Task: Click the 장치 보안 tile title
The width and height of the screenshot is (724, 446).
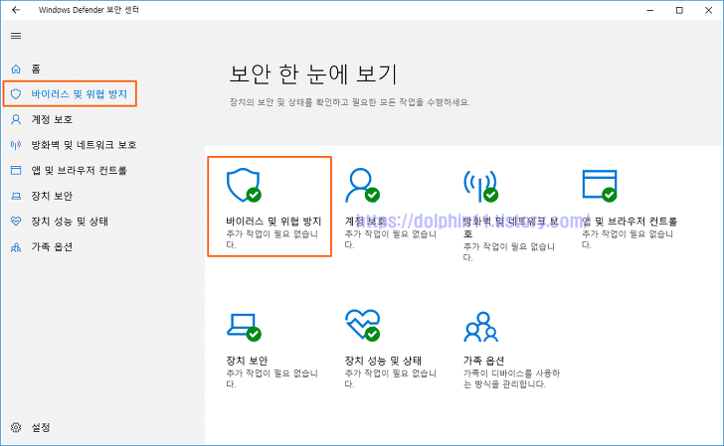Action: tap(247, 361)
